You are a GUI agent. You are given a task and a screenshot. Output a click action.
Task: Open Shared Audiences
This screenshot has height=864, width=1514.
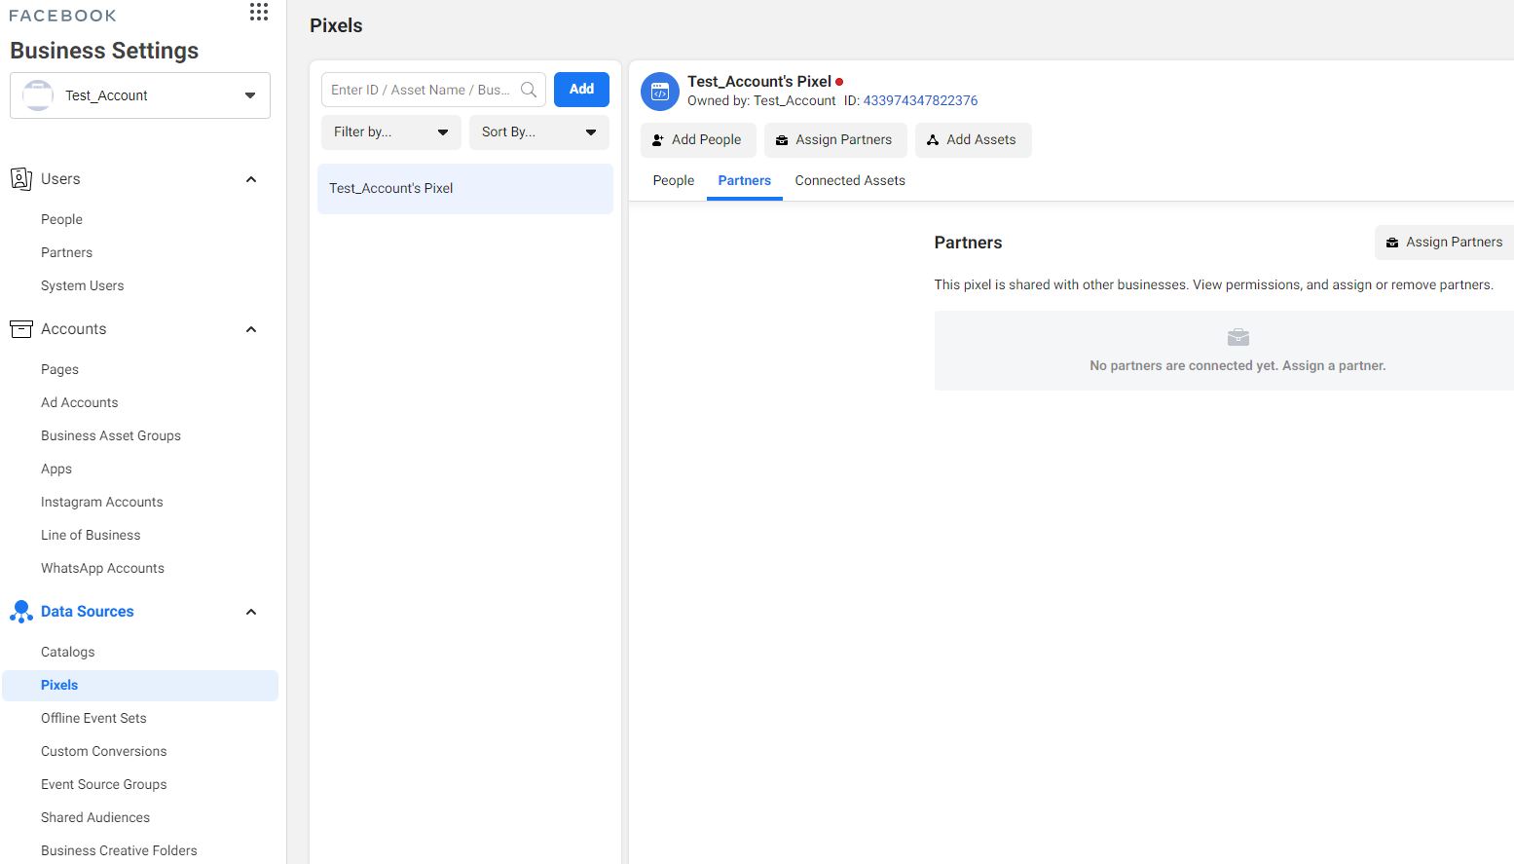[x=95, y=817]
